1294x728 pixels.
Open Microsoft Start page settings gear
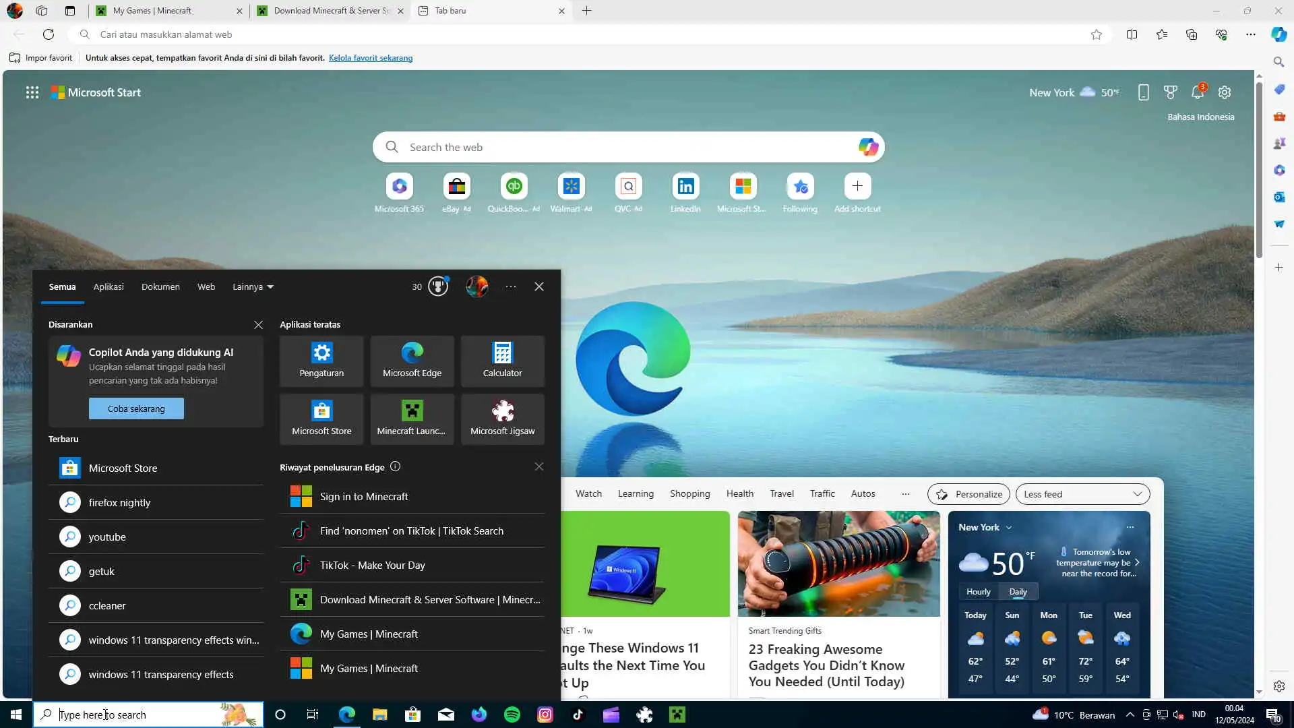coord(1225,92)
